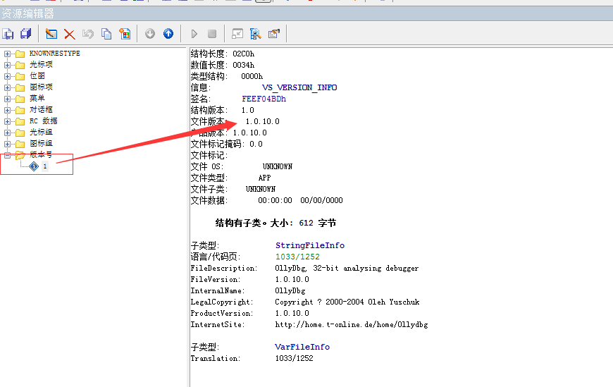Viewport: 613px width, 387px height.
Task: Click the green 1033/1252 language code
Action: (x=297, y=257)
